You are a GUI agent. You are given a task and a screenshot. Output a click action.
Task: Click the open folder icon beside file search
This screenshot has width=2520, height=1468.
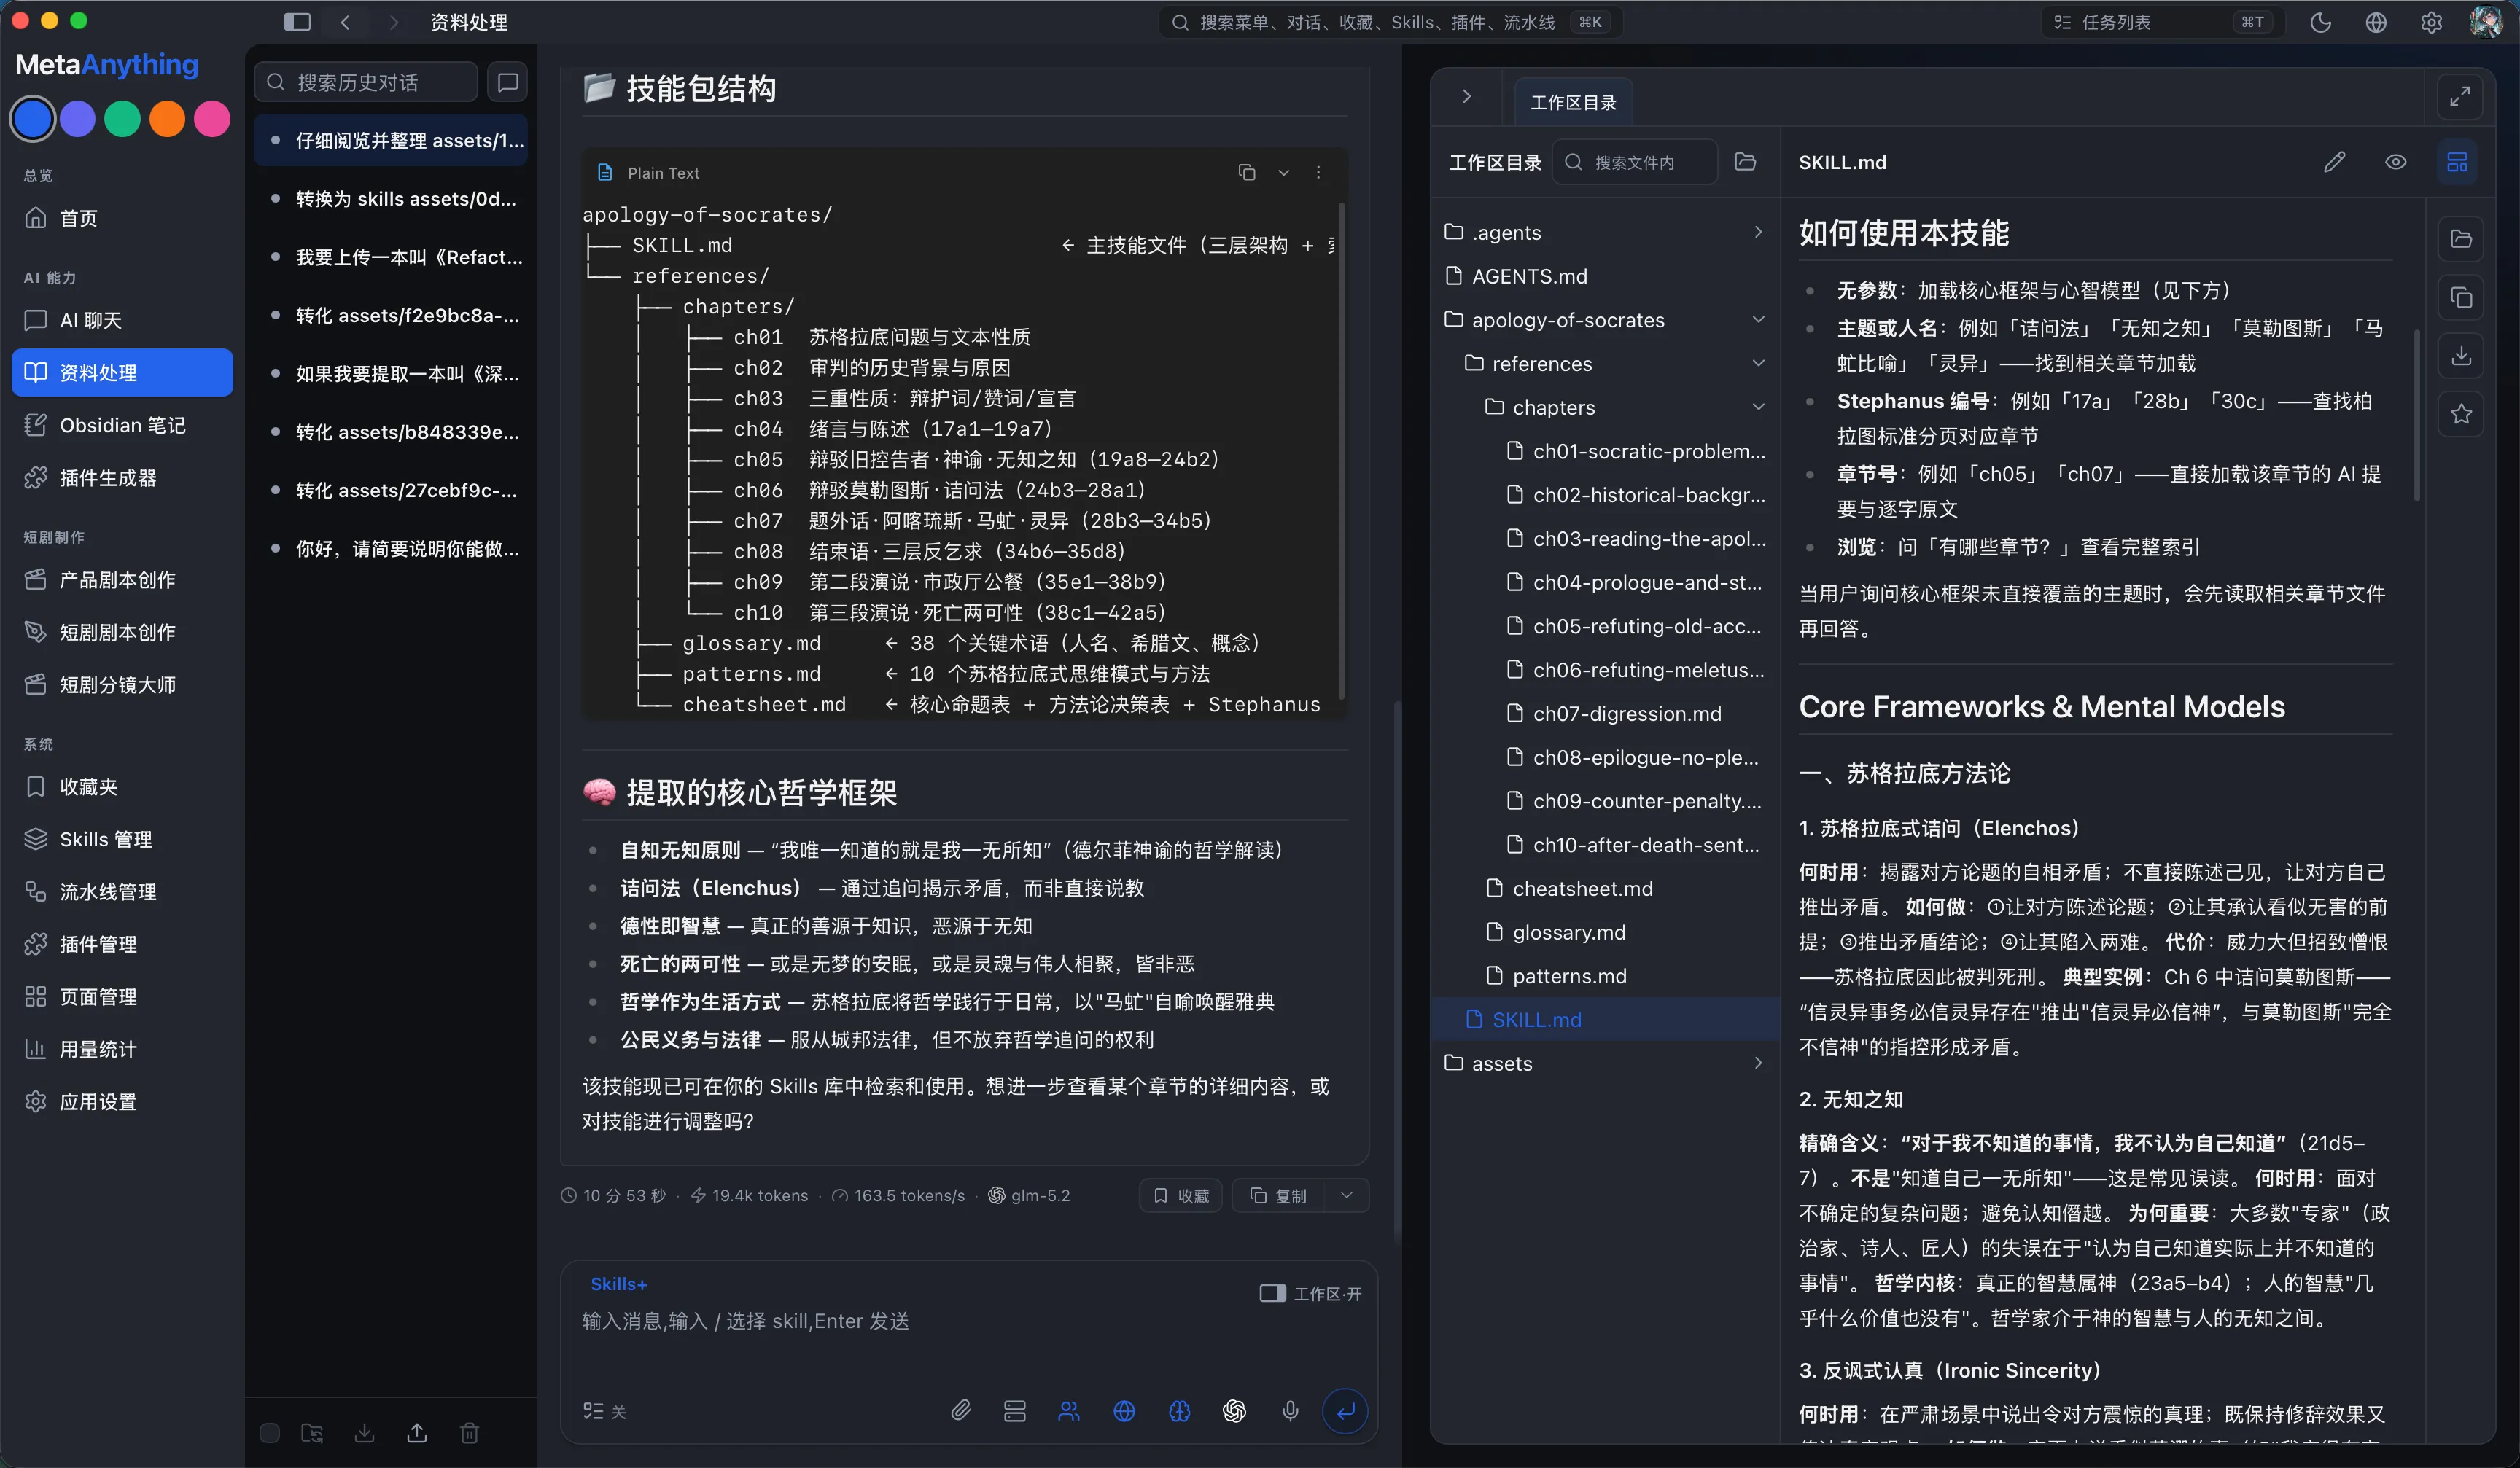tap(1745, 162)
